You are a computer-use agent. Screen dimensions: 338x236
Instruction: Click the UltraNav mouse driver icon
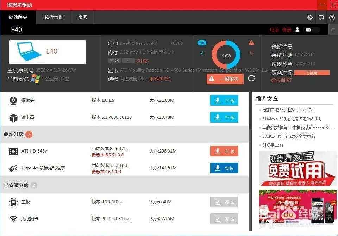pos(13,168)
